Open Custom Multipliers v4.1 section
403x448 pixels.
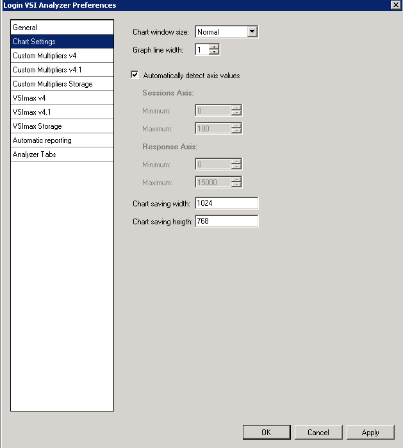[62, 70]
